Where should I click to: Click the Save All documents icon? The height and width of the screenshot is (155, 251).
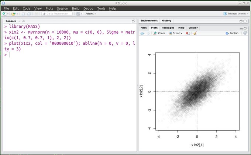(29, 14)
